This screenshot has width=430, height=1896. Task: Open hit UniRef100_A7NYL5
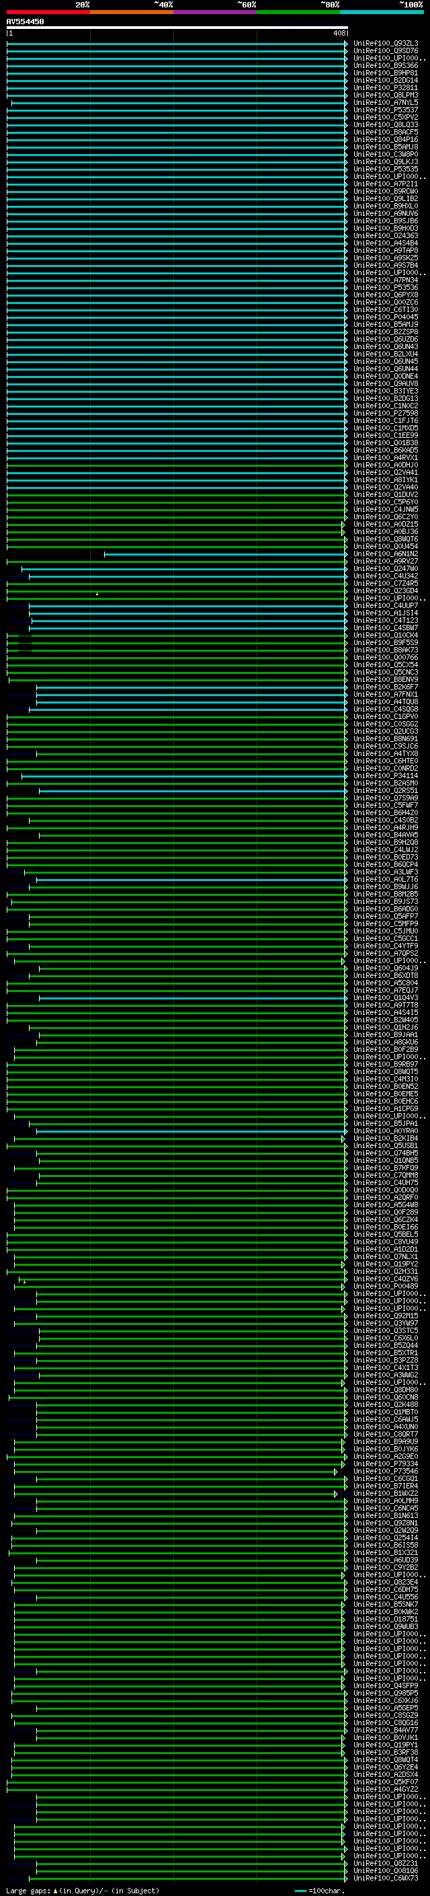point(385,102)
